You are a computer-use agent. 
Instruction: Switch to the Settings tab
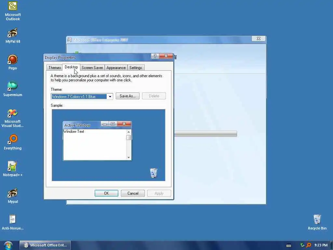(x=136, y=68)
